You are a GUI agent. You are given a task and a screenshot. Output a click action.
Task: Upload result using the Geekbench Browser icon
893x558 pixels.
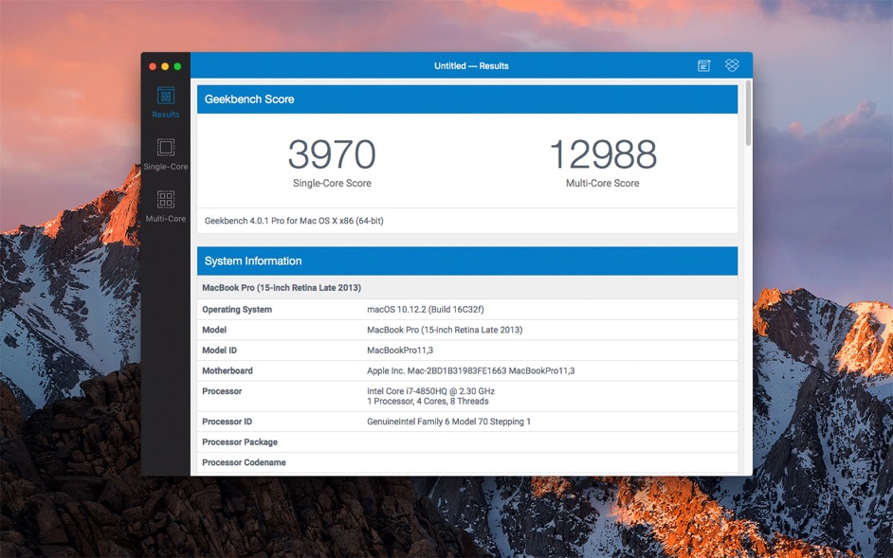[x=702, y=65]
